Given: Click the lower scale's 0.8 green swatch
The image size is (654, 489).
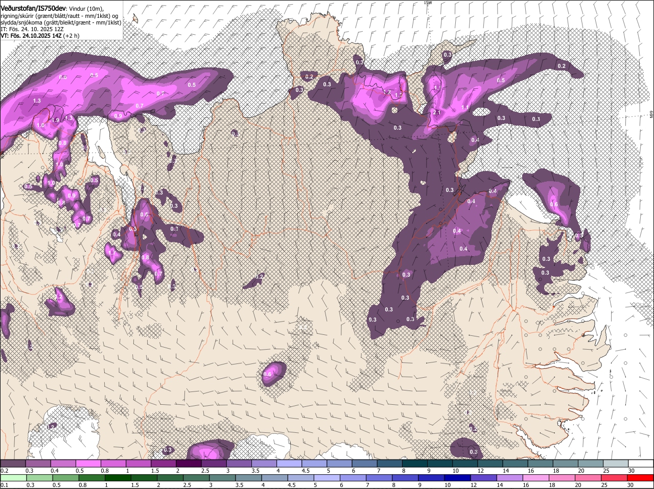Looking at the screenshot, I should [91, 478].
